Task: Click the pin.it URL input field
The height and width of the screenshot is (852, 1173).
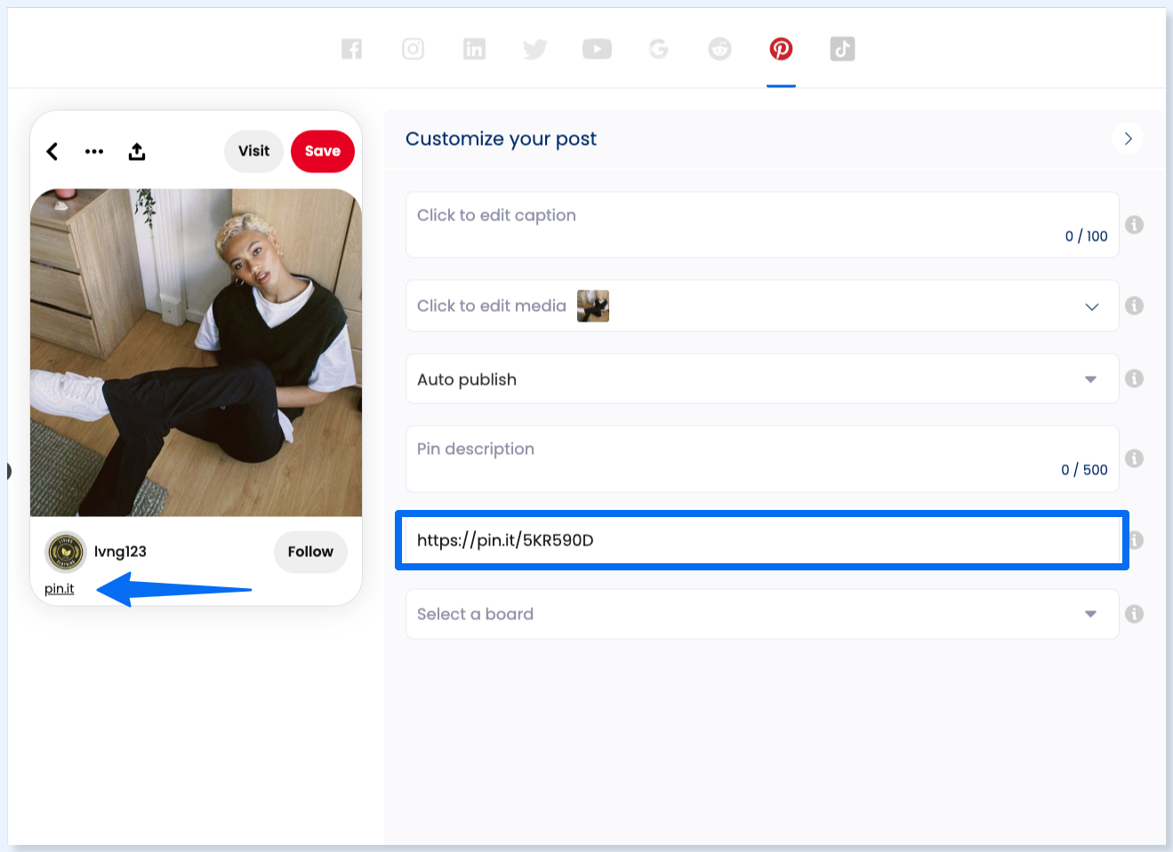Action: 762,540
